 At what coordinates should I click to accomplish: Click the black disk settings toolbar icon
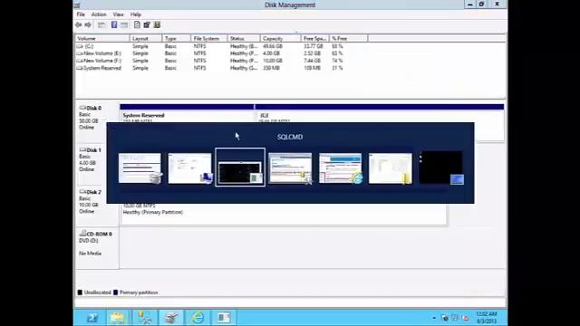147,24
